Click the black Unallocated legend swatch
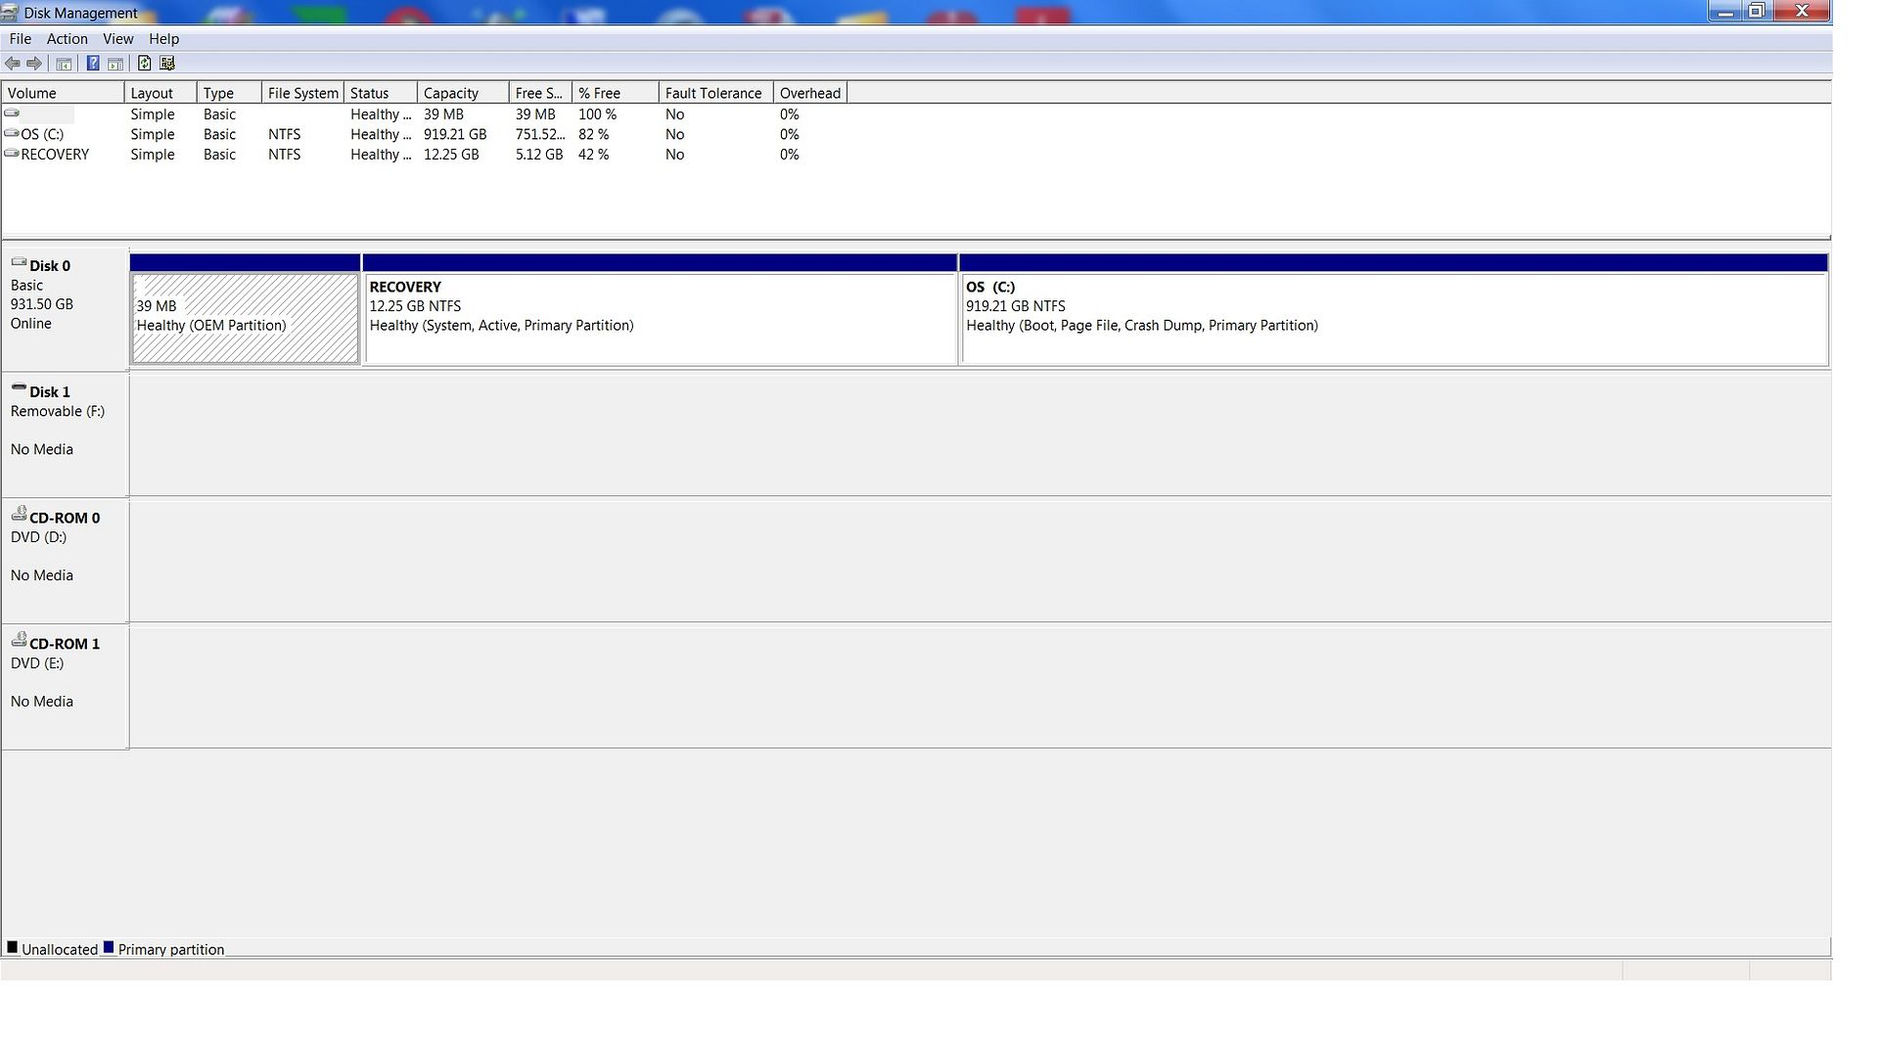The width and height of the screenshot is (1879, 1050). 13,947
